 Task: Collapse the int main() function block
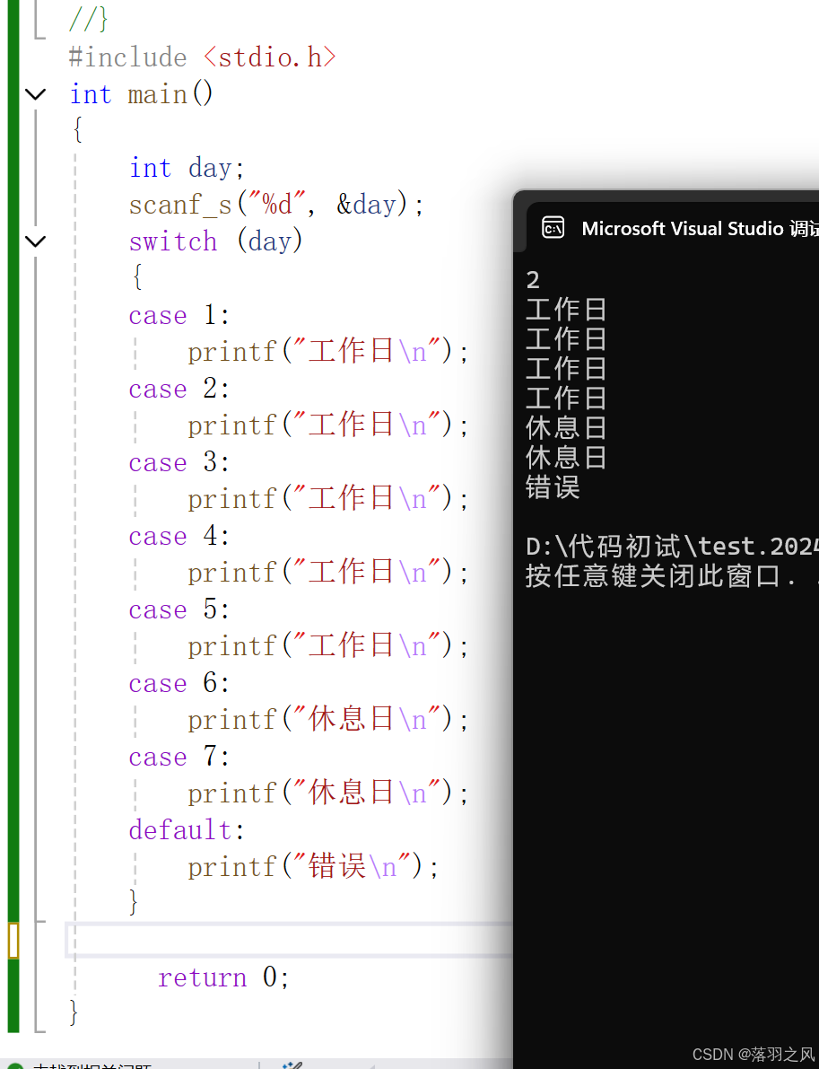tap(35, 94)
